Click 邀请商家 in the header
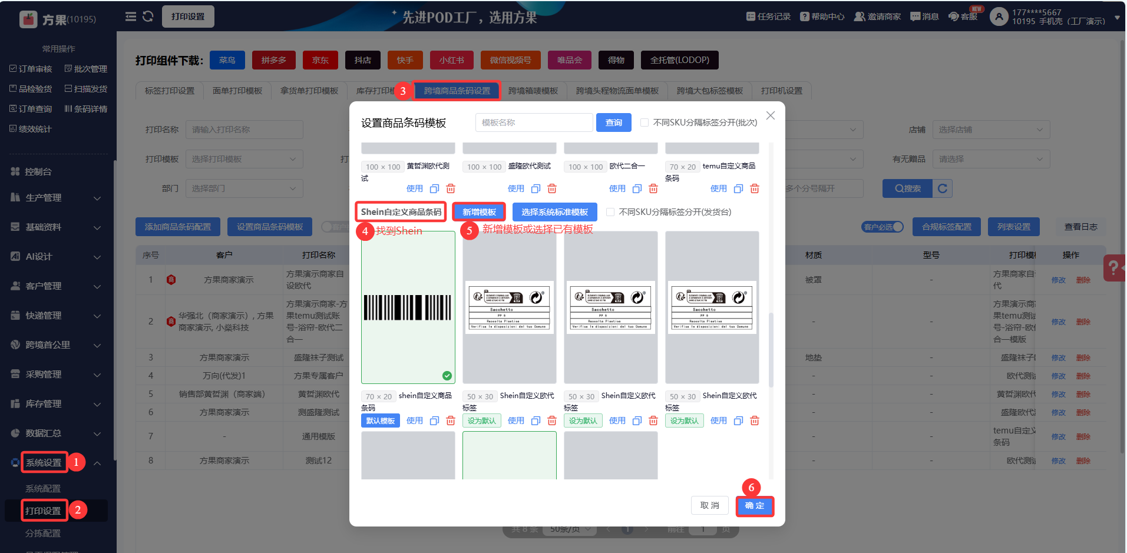This screenshot has width=1127, height=553. click(x=877, y=16)
